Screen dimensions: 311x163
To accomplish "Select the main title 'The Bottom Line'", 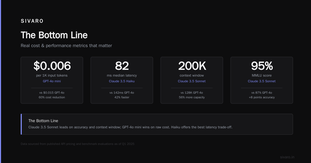I will coord(54,35).
